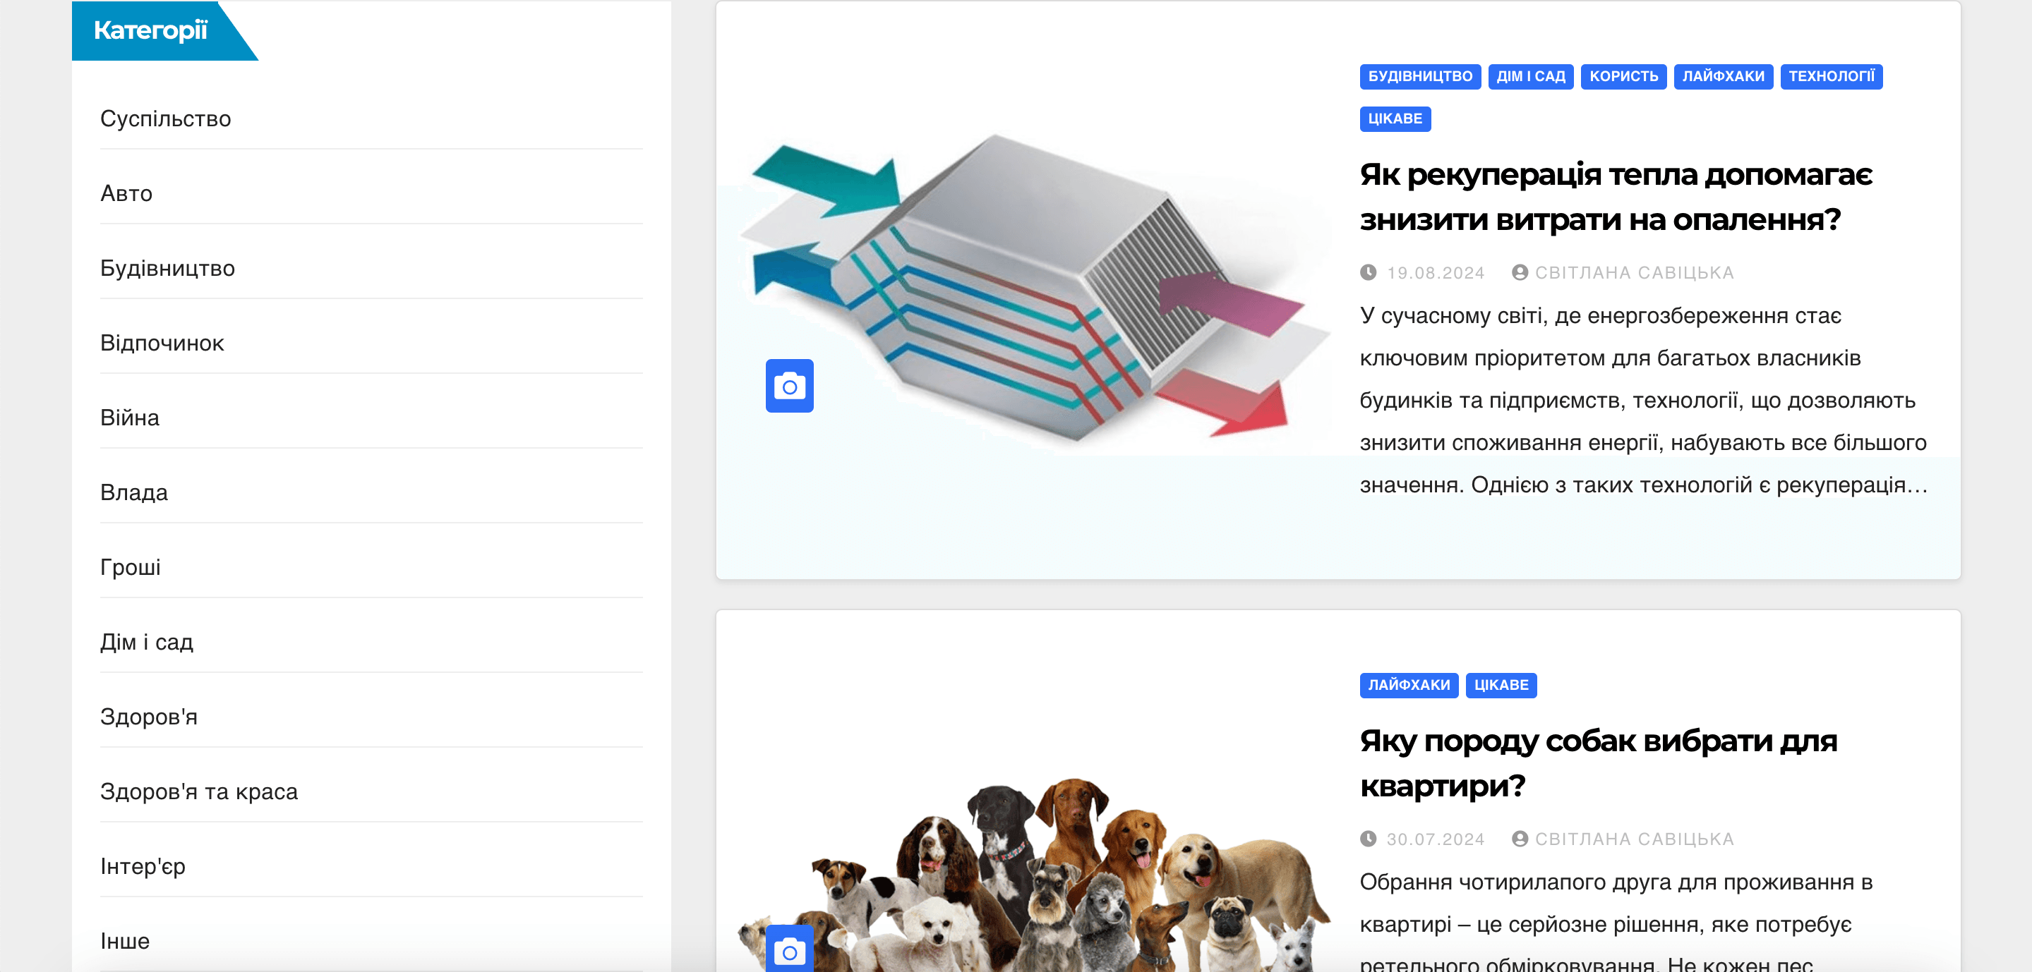Screen dimensions: 2032x972
Task: Open the Інше category
Action: coord(125,941)
